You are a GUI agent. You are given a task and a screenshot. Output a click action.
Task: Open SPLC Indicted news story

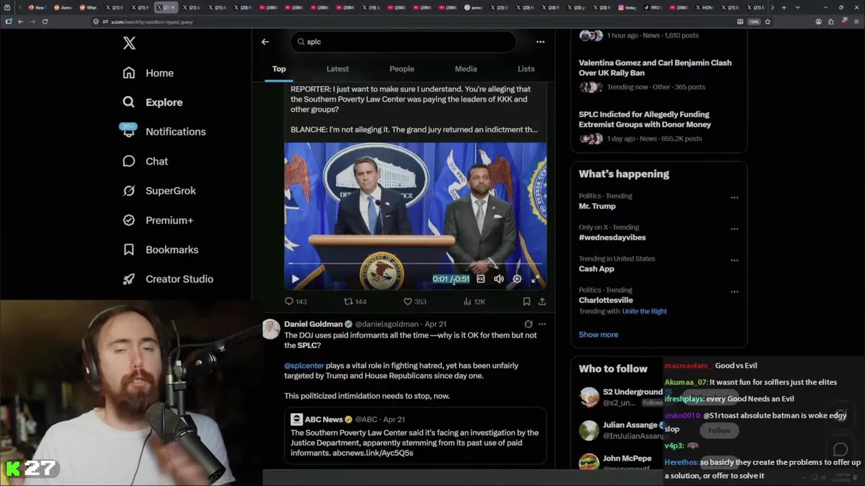tap(645, 119)
